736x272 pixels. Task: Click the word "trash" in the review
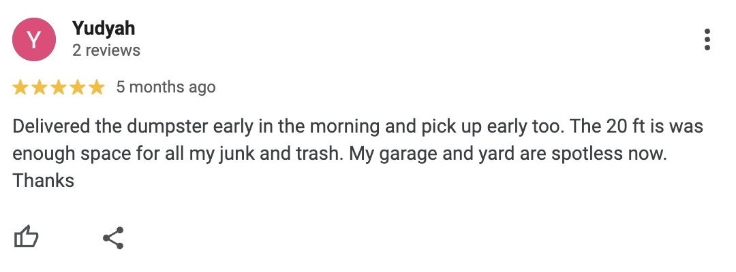(316, 154)
